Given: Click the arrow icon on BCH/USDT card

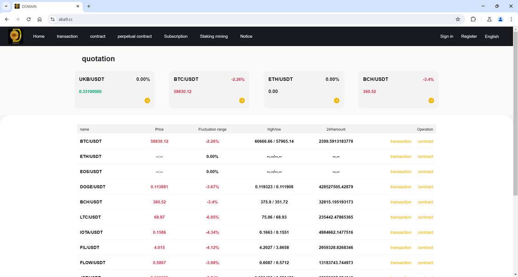Looking at the screenshot, I should (431, 101).
